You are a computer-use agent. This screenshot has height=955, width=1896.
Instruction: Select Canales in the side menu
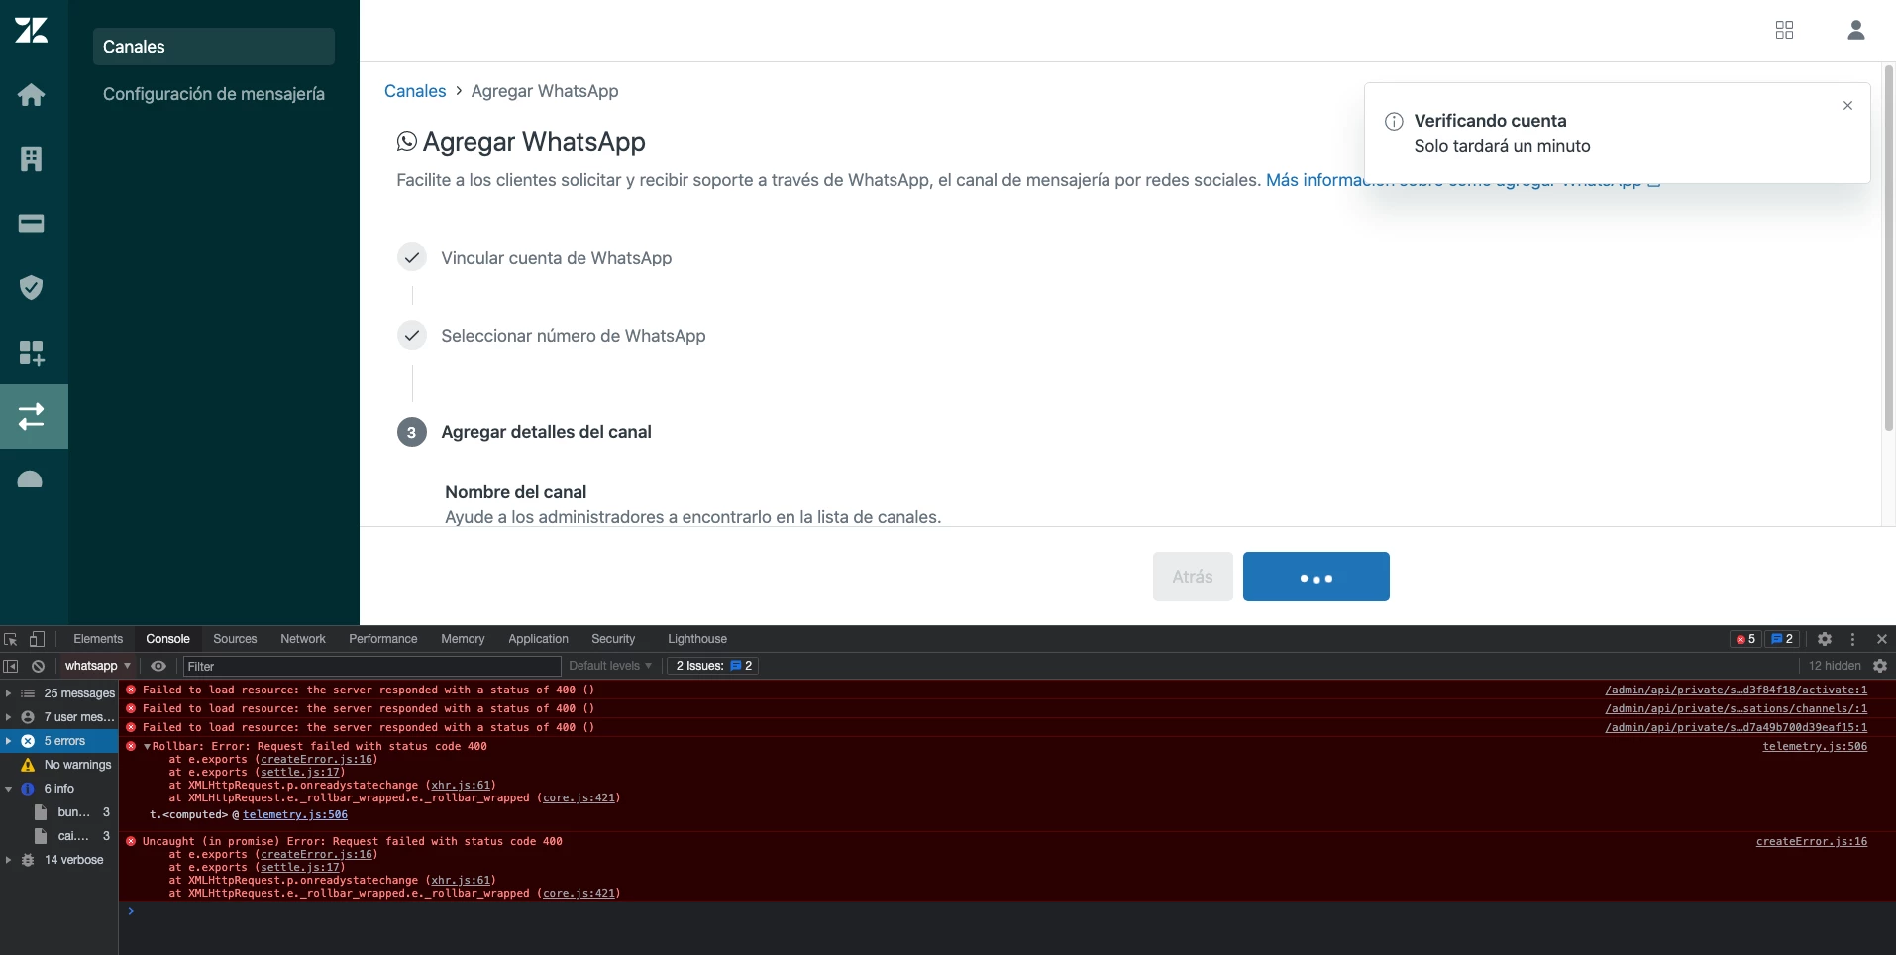214,47
